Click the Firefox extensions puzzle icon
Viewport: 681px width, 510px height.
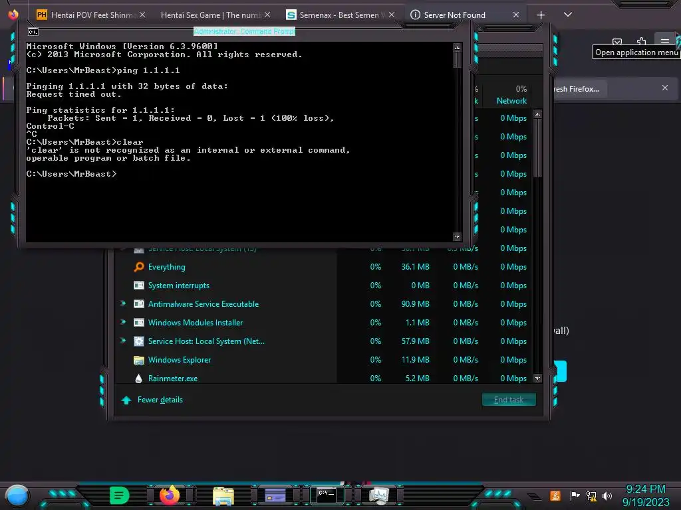click(x=641, y=41)
